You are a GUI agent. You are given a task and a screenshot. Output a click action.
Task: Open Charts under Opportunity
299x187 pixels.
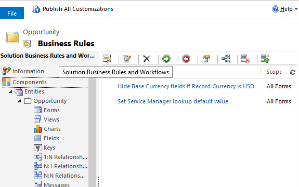(x=52, y=129)
